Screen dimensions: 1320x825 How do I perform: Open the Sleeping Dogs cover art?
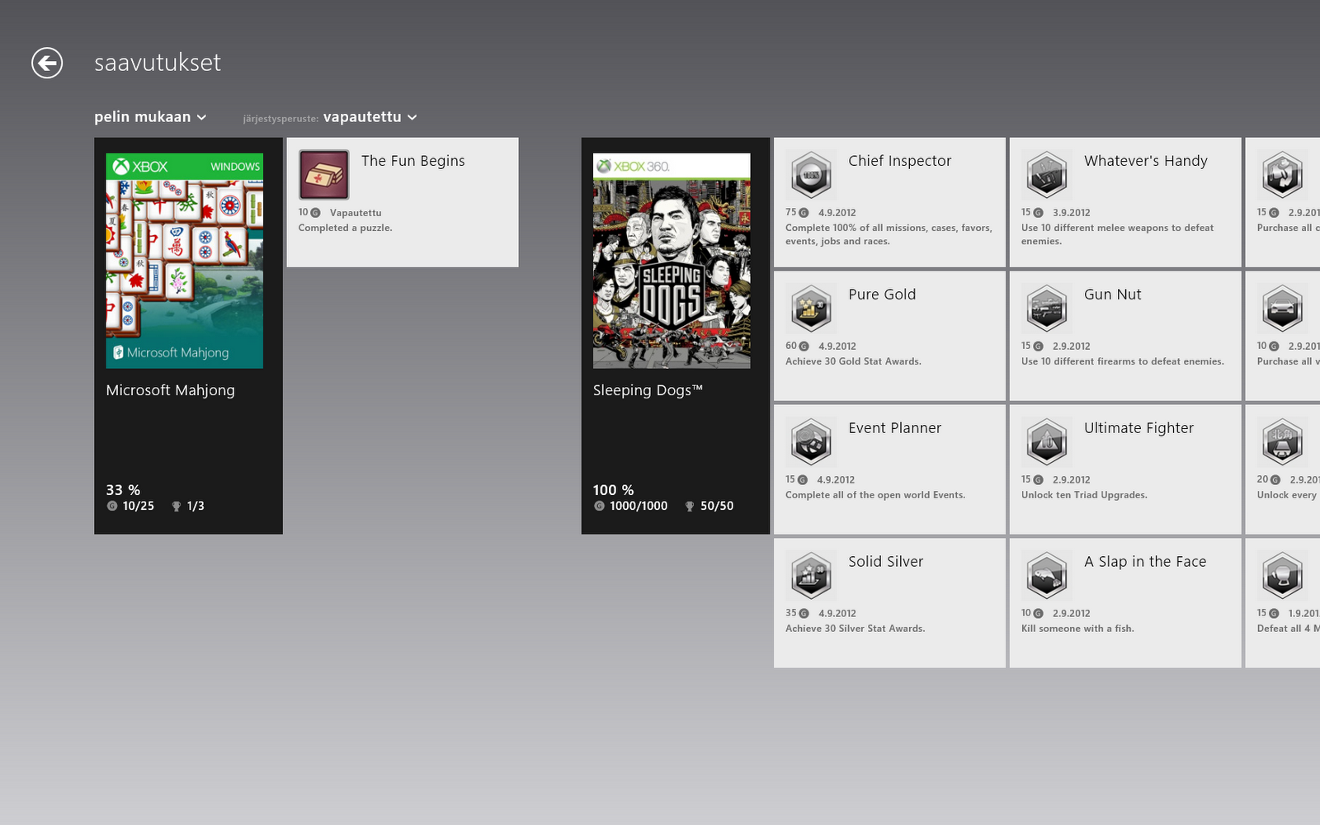672,261
